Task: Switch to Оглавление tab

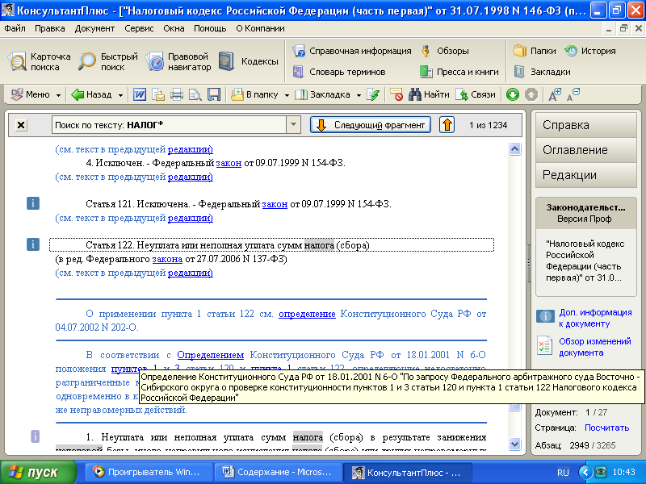Action: pos(586,150)
